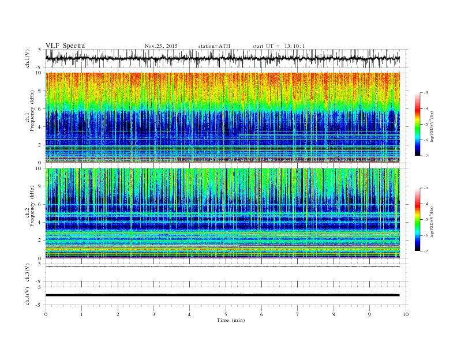Click the date 'Nov.25, 2015' label
Screen dimensions: 457x353
[161, 46]
